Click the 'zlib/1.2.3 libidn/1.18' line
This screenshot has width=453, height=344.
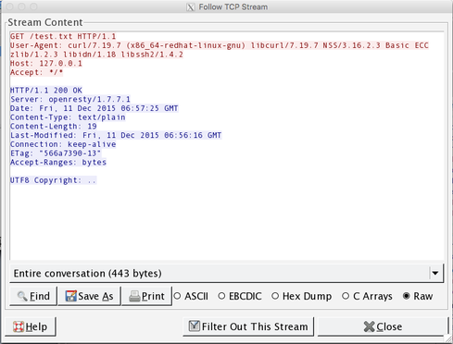pyautogui.click(x=96, y=55)
